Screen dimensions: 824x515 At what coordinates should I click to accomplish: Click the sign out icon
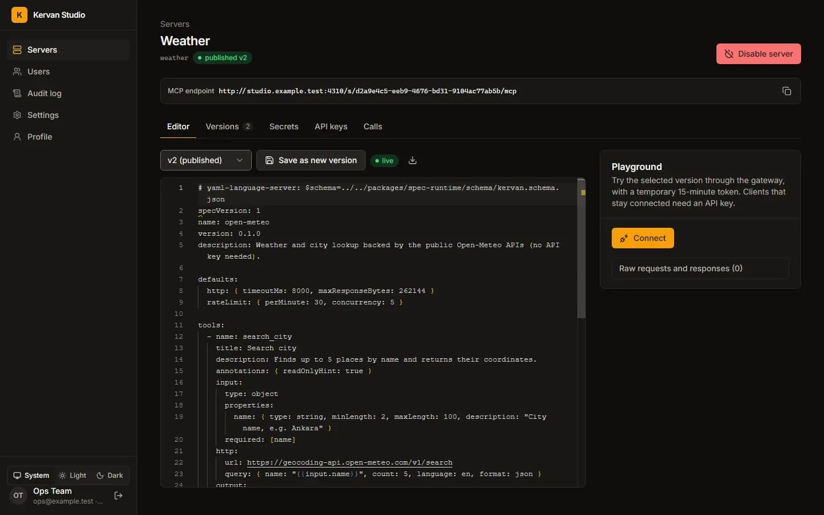(118, 496)
